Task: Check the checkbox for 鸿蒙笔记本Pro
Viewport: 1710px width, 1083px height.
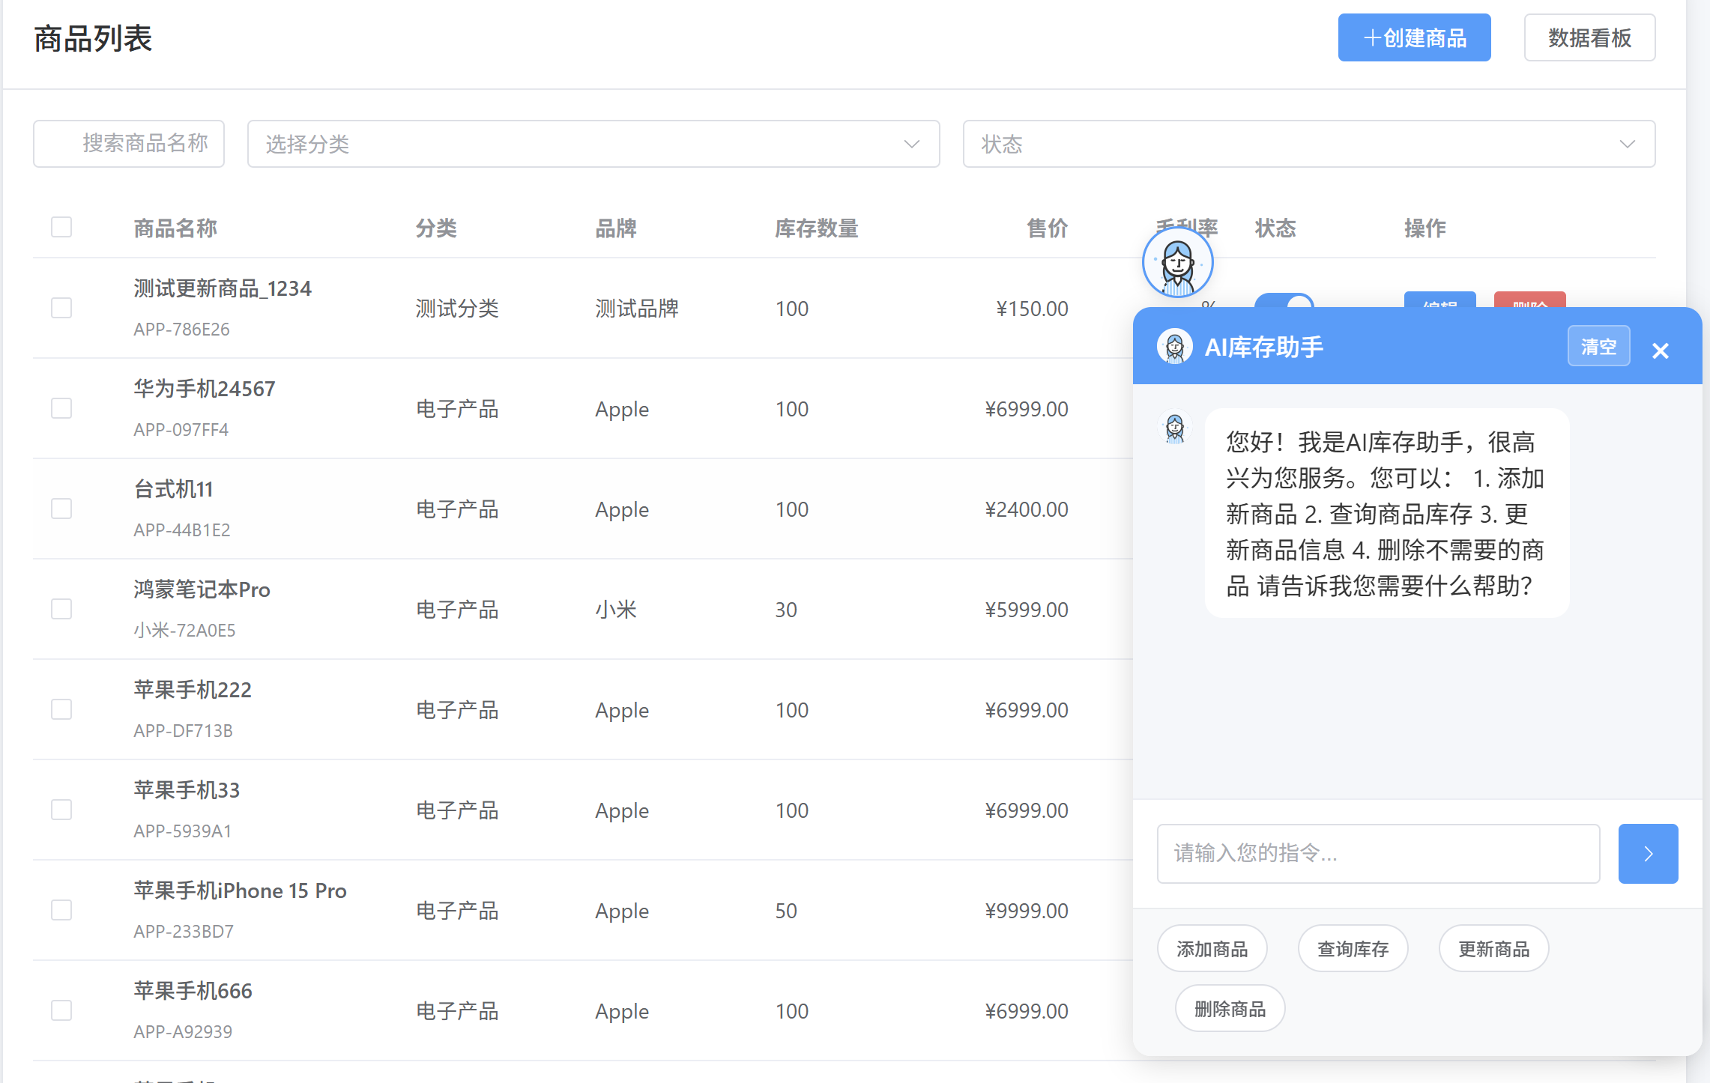Action: [x=61, y=609]
